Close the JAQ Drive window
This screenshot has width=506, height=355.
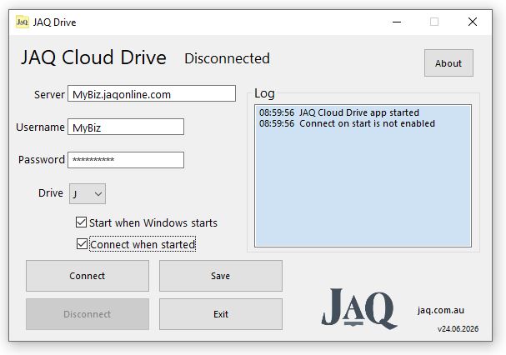(473, 22)
